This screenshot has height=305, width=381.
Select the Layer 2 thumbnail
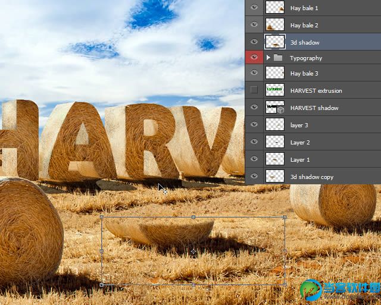[x=275, y=142]
